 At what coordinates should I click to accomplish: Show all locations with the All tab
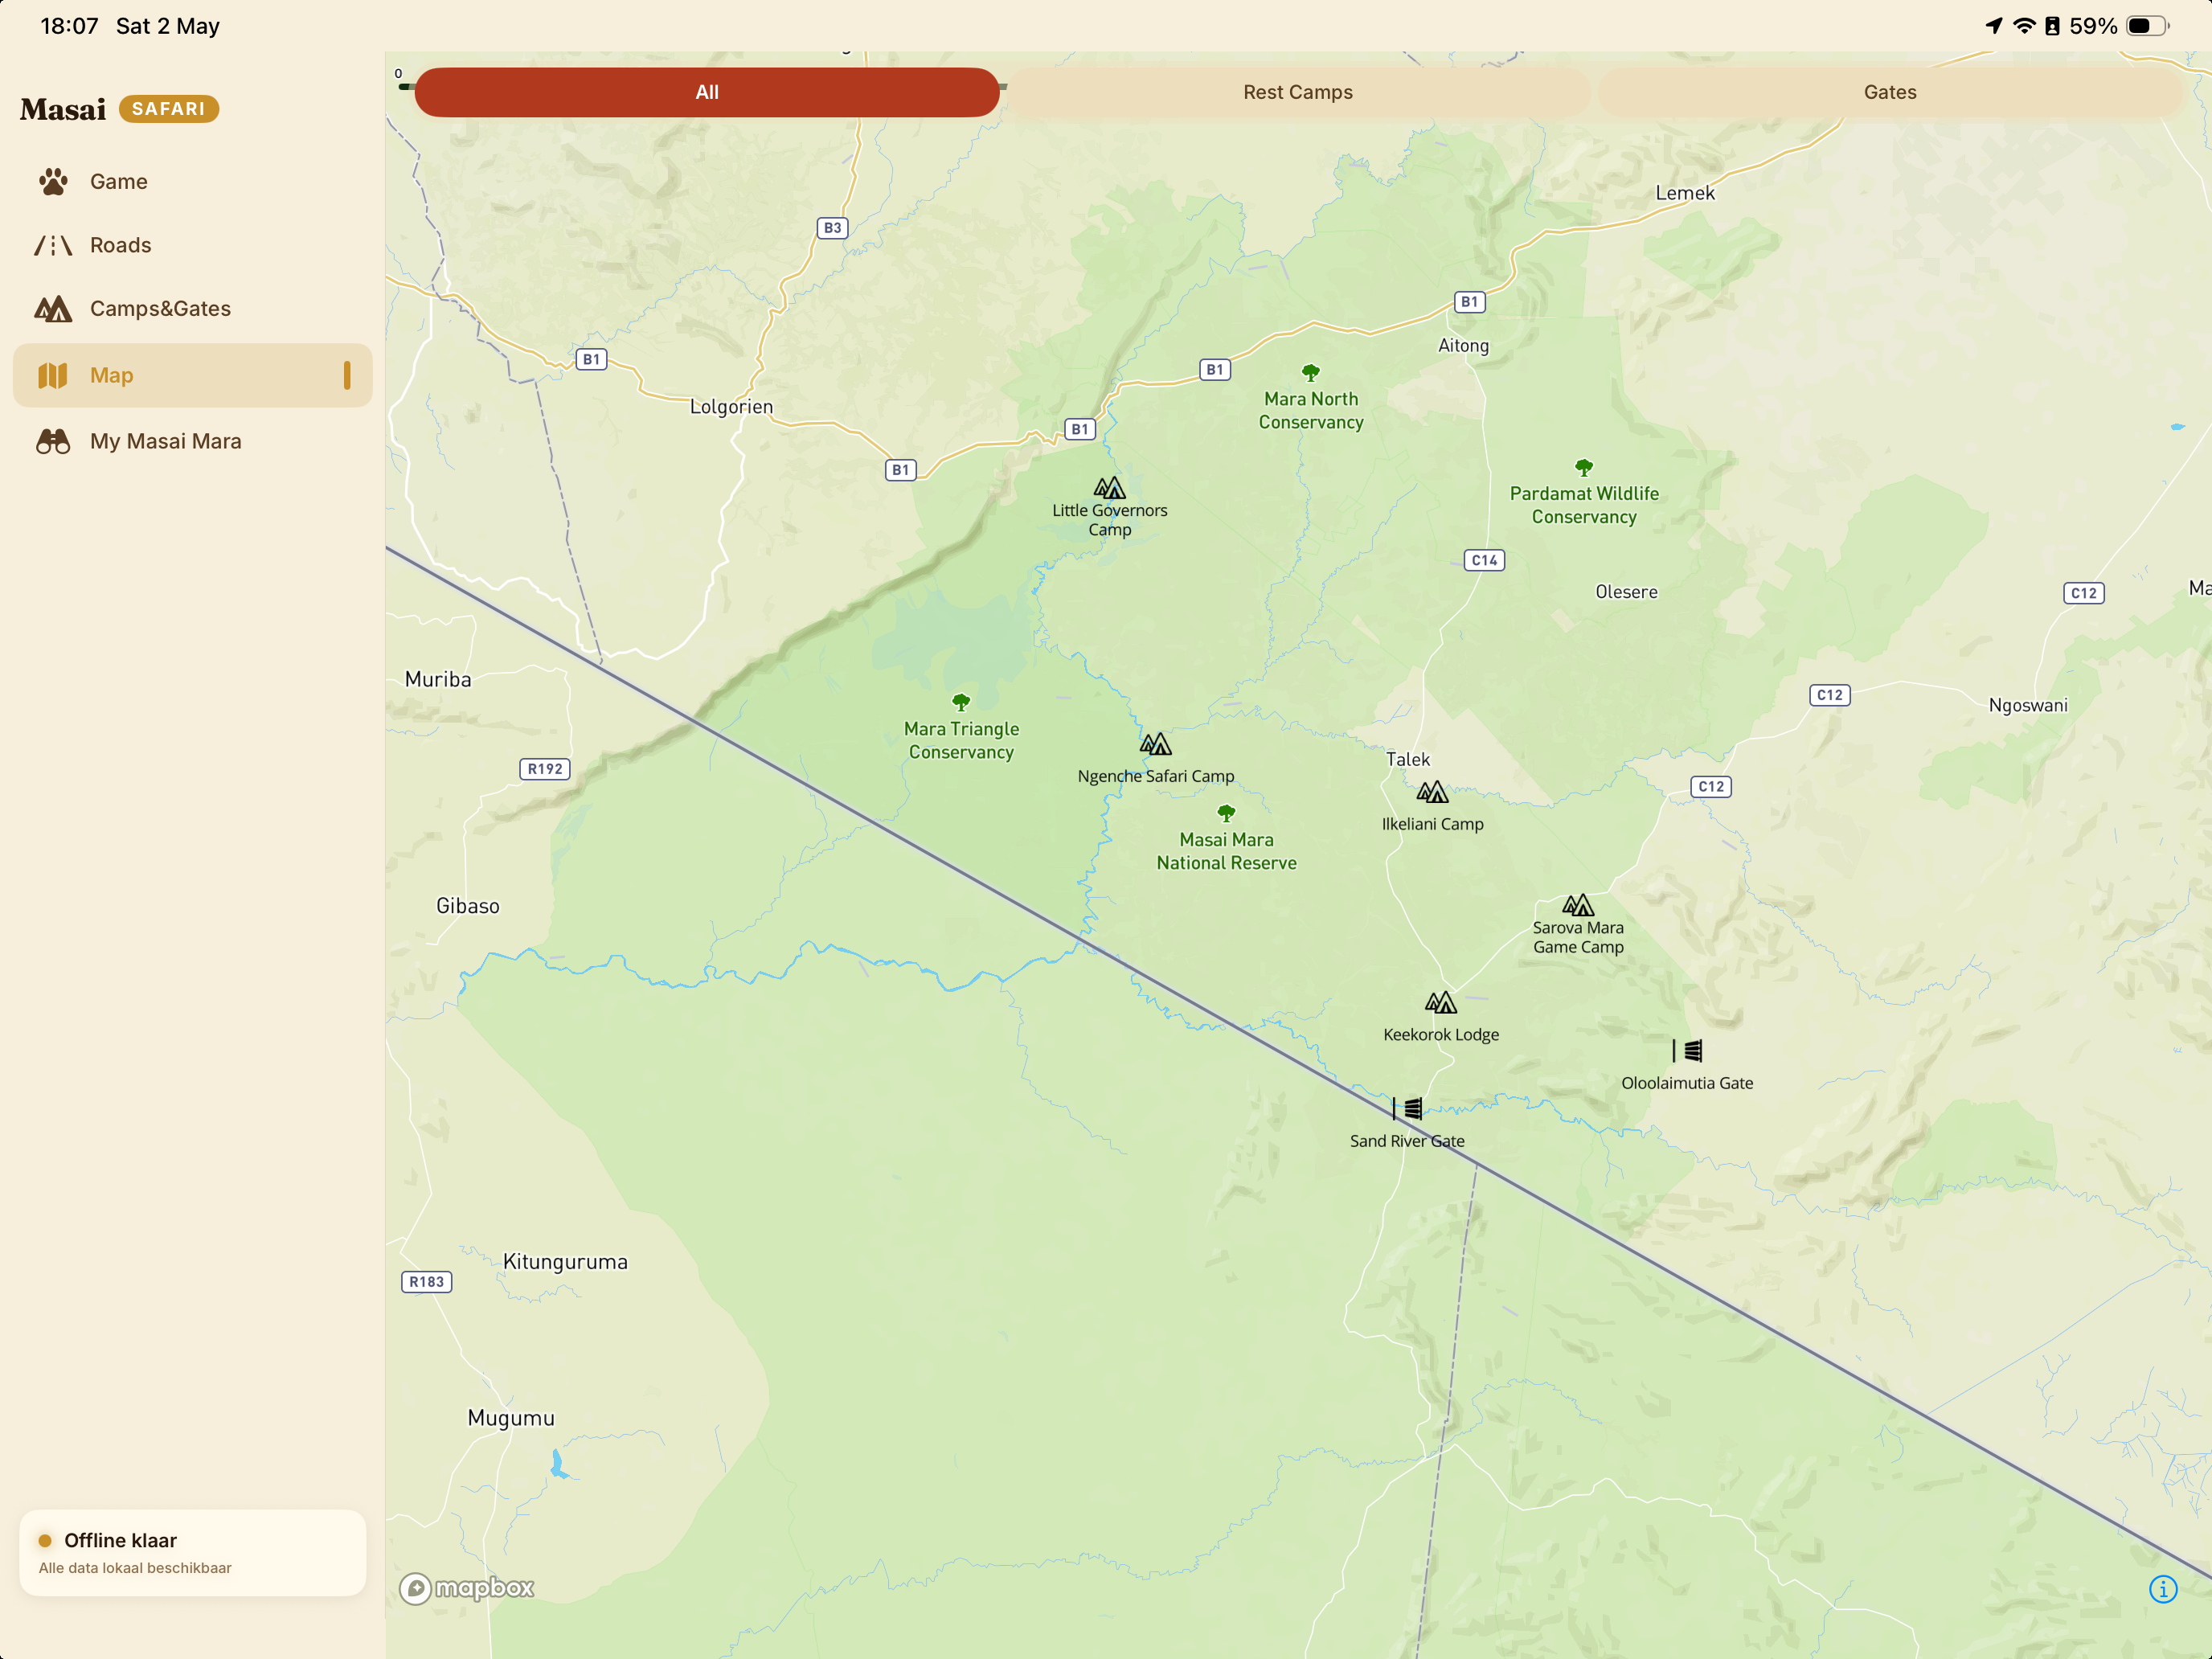[707, 92]
